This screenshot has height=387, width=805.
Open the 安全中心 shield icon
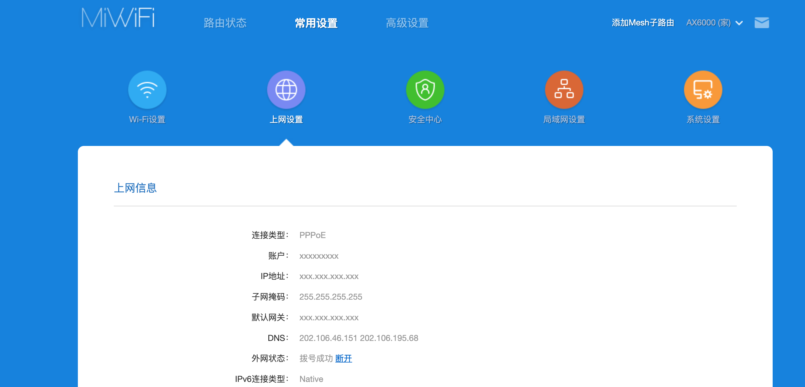point(425,90)
